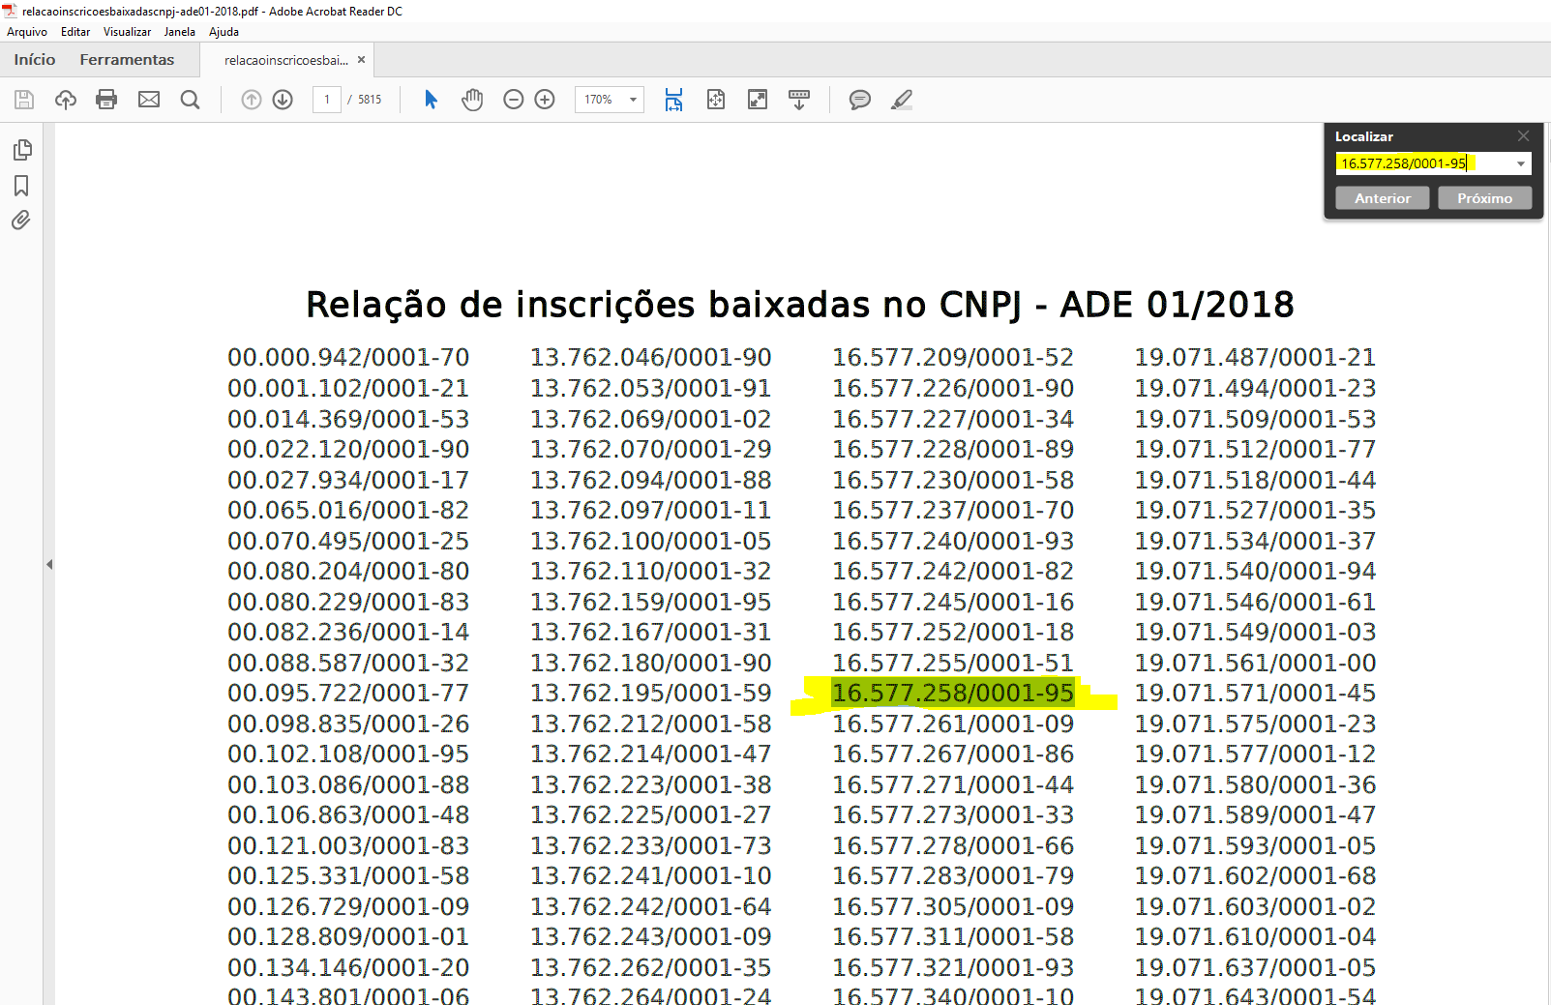Zoom out the document view
The image size is (1551, 1005).
tap(513, 100)
